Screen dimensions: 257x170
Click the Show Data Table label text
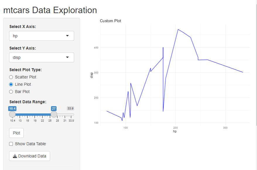click(30, 144)
